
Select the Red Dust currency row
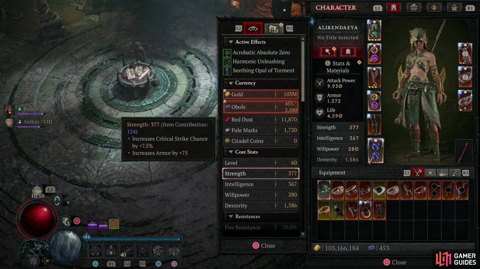point(261,119)
